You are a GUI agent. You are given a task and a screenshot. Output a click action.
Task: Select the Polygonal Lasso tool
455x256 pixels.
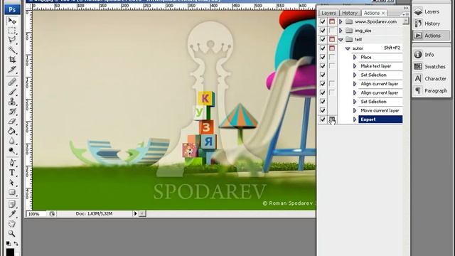point(12,40)
